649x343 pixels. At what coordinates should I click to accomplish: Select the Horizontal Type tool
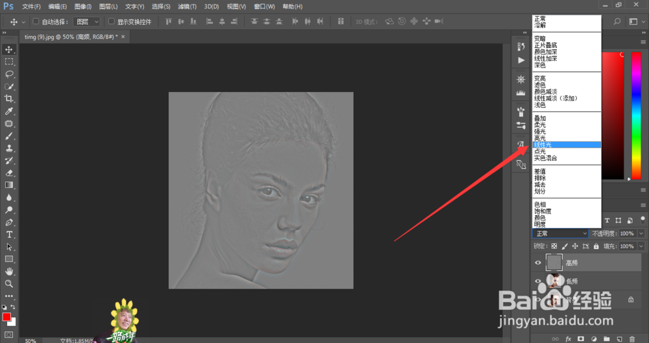pyautogui.click(x=8, y=235)
